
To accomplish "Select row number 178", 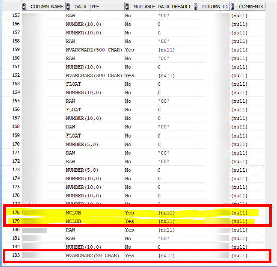I will [16, 213].
